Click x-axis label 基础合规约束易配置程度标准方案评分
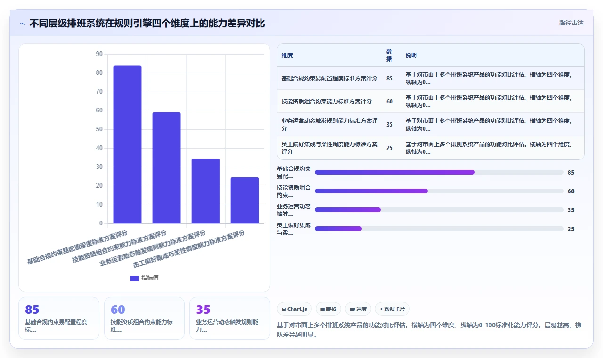The width and height of the screenshot is (603, 358). click(77, 247)
